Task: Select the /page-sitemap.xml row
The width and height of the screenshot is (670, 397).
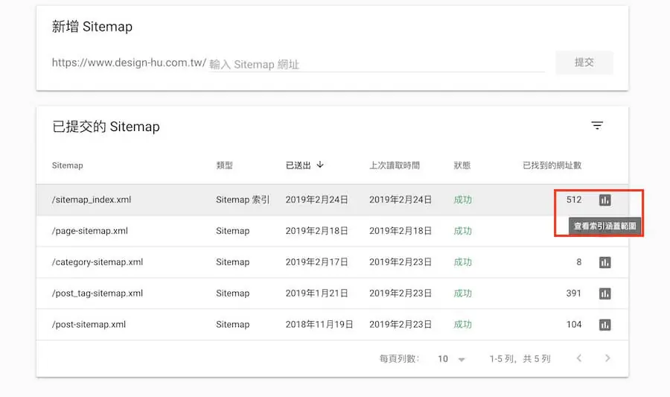Action: [x=332, y=231]
